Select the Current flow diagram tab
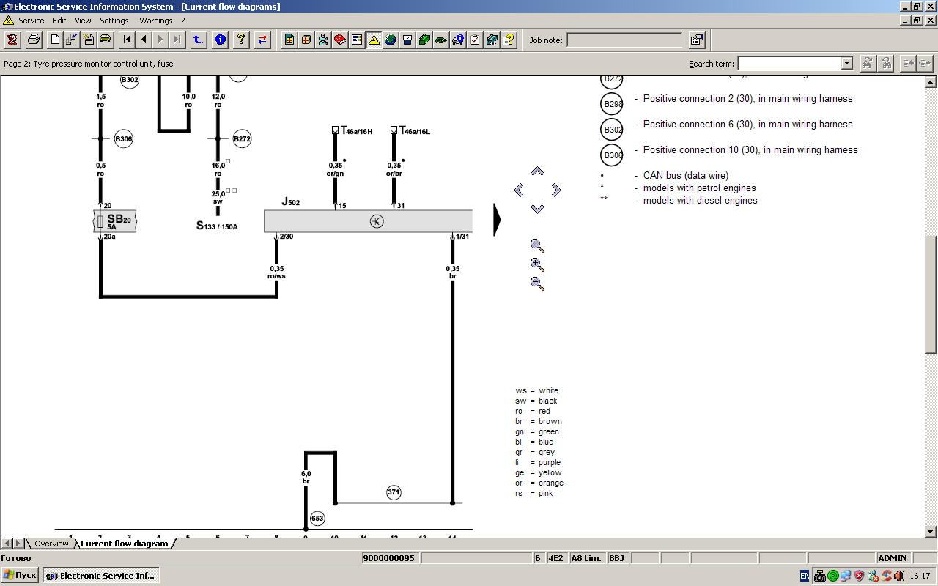 [x=125, y=544]
